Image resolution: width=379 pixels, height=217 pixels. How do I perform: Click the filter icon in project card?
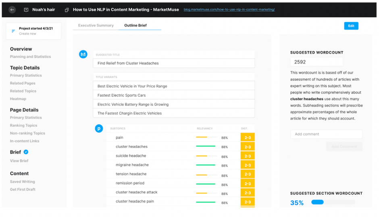pyautogui.click(x=13, y=31)
